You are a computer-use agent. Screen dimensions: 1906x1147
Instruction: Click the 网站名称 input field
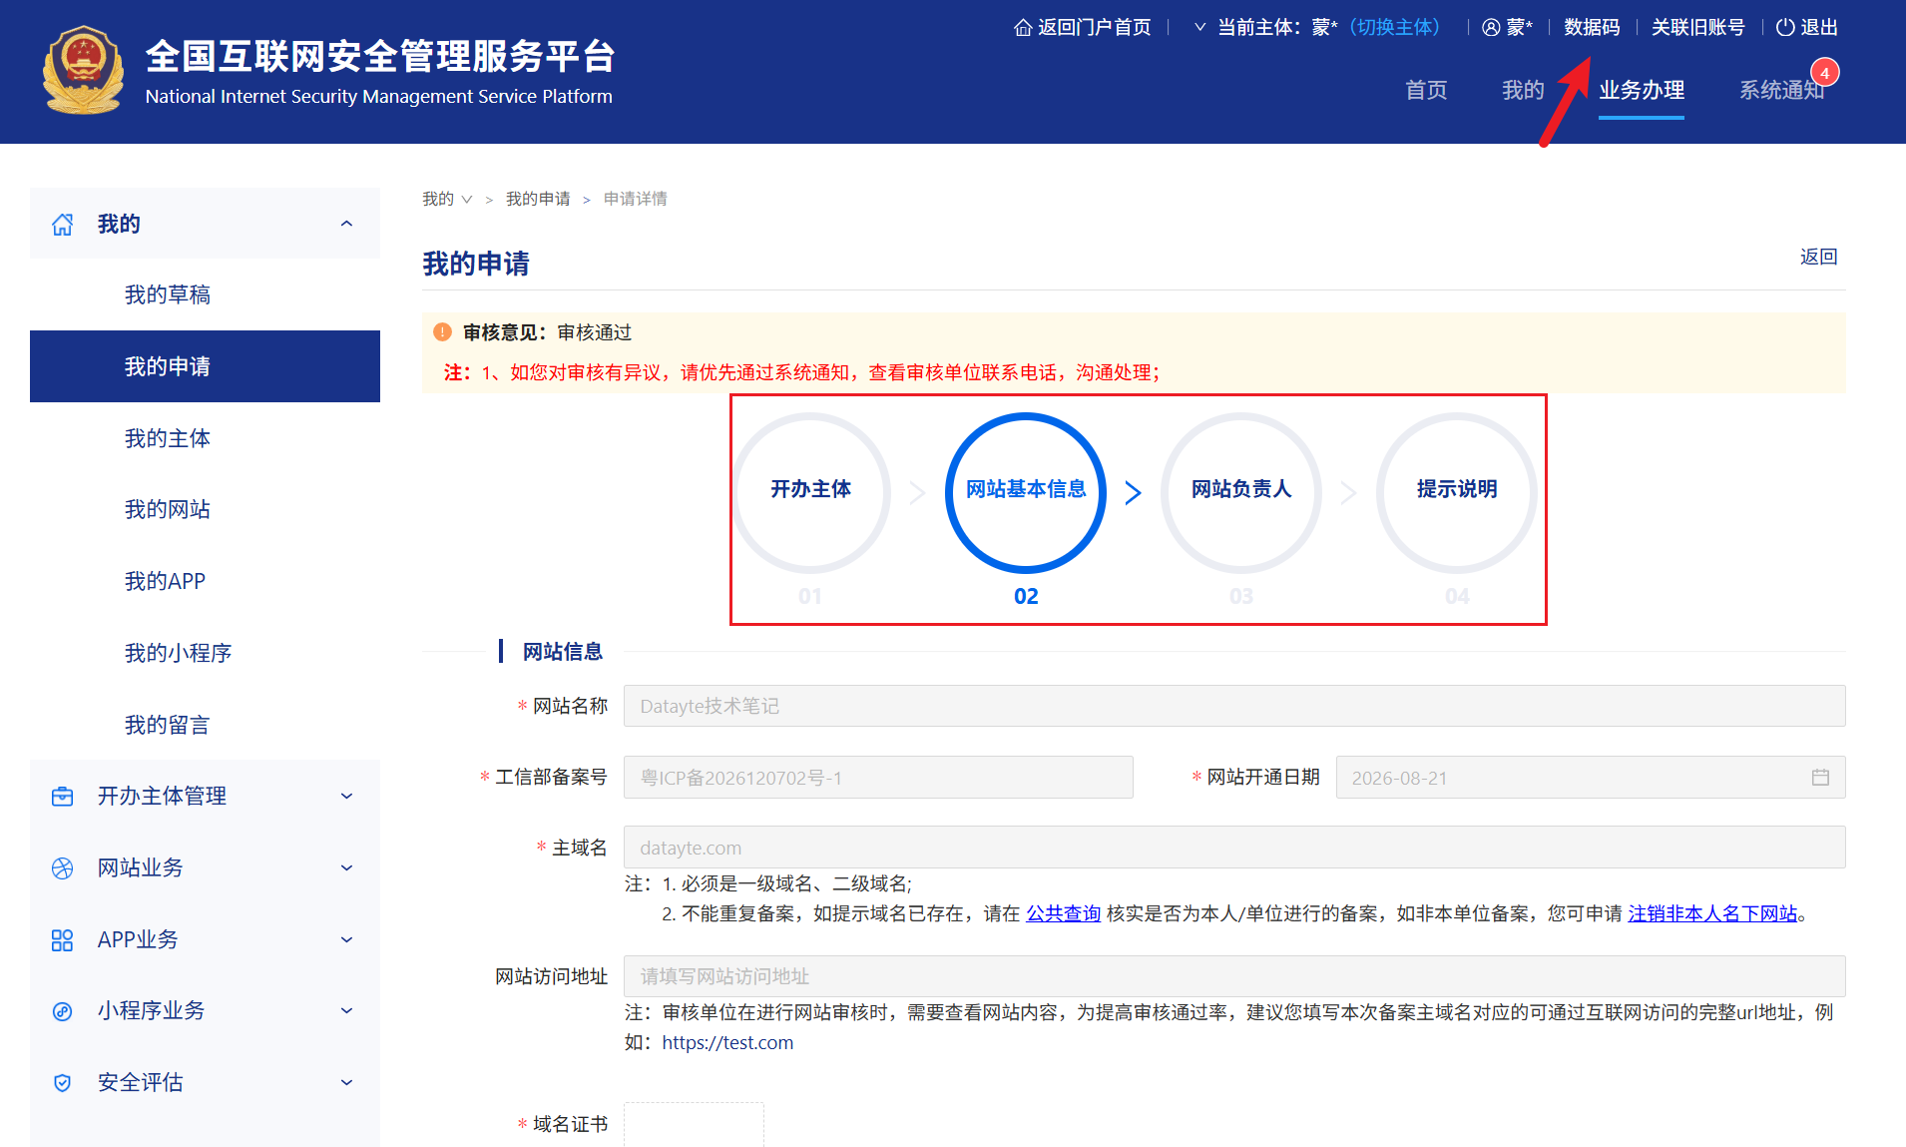point(1234,706)
